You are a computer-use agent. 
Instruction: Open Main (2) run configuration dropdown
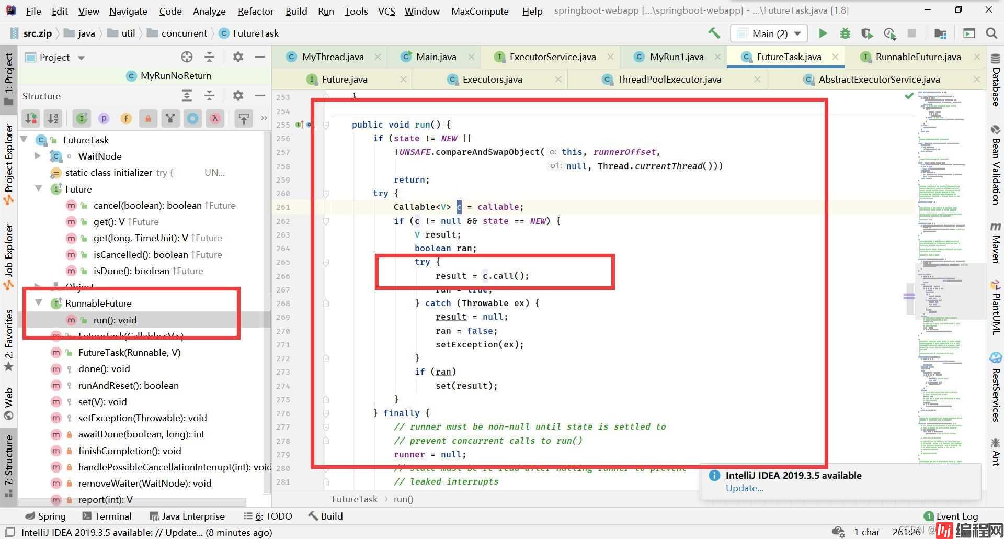point(769,33)
